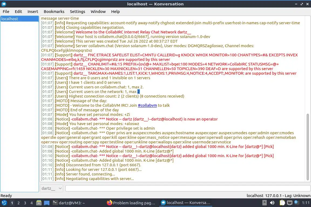Switch to virtual desktop 1
311x207 pixels.
[12, 203]
